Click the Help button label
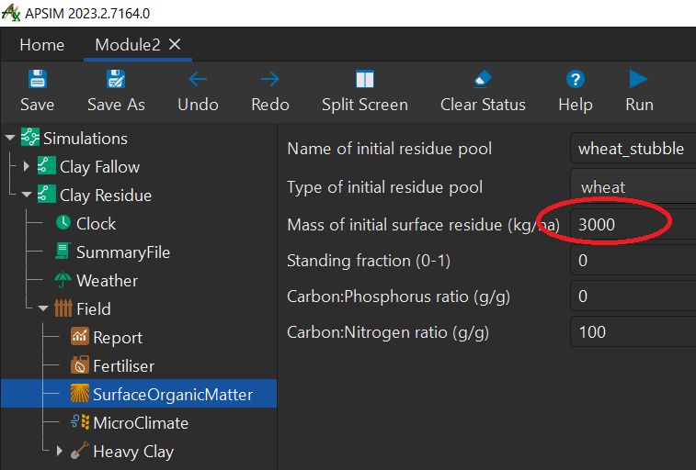Viewport: 696px width, 470px height. click(576, 105)
